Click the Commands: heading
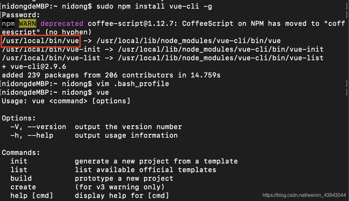The image size is (349, 201). coord(21,152)
